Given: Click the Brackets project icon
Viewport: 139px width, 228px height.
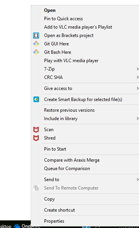Looking at the screenshot, I should pyautogui.click(x=36, y=35).
